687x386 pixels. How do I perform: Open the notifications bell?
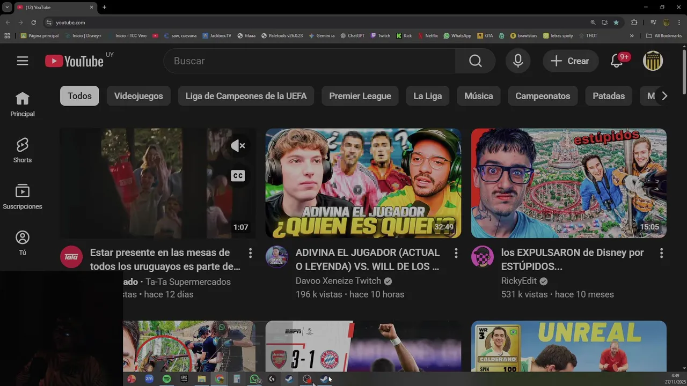[x=617, y=61]
